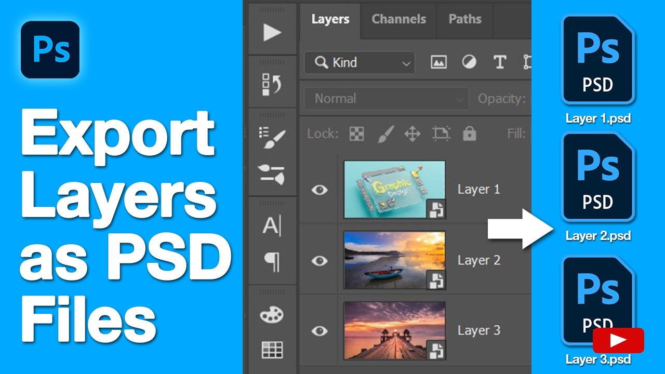The height and width of the screenshot is (374, 665).
Task: Open the Paragraph panel icon
Action: click(x=272, y=262)
